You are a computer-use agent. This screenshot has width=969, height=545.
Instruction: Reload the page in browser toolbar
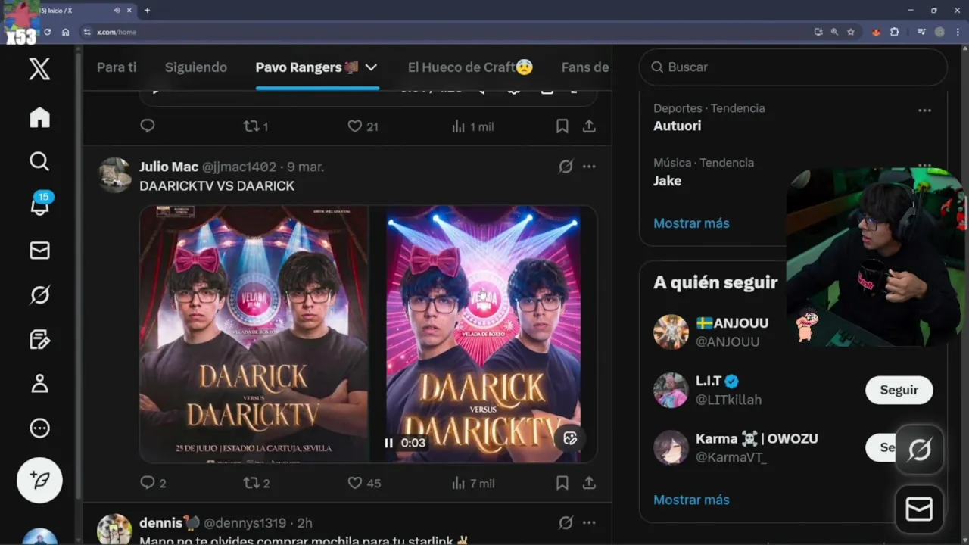tap(47, 32)
